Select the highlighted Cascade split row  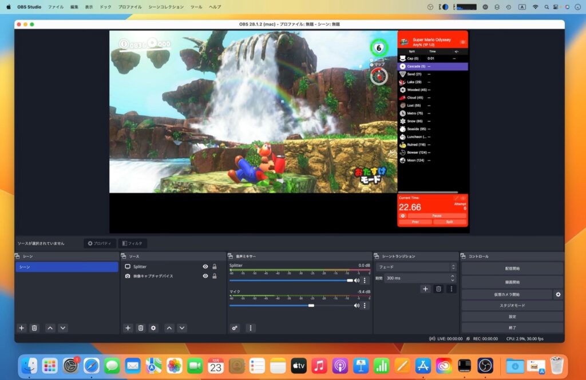pyautogui.click(x=432, y=67)
